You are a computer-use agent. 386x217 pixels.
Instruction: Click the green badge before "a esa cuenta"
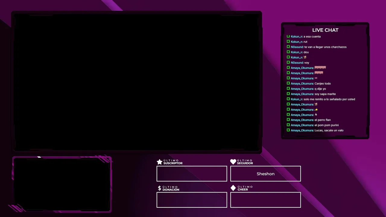tap(288, 36)
